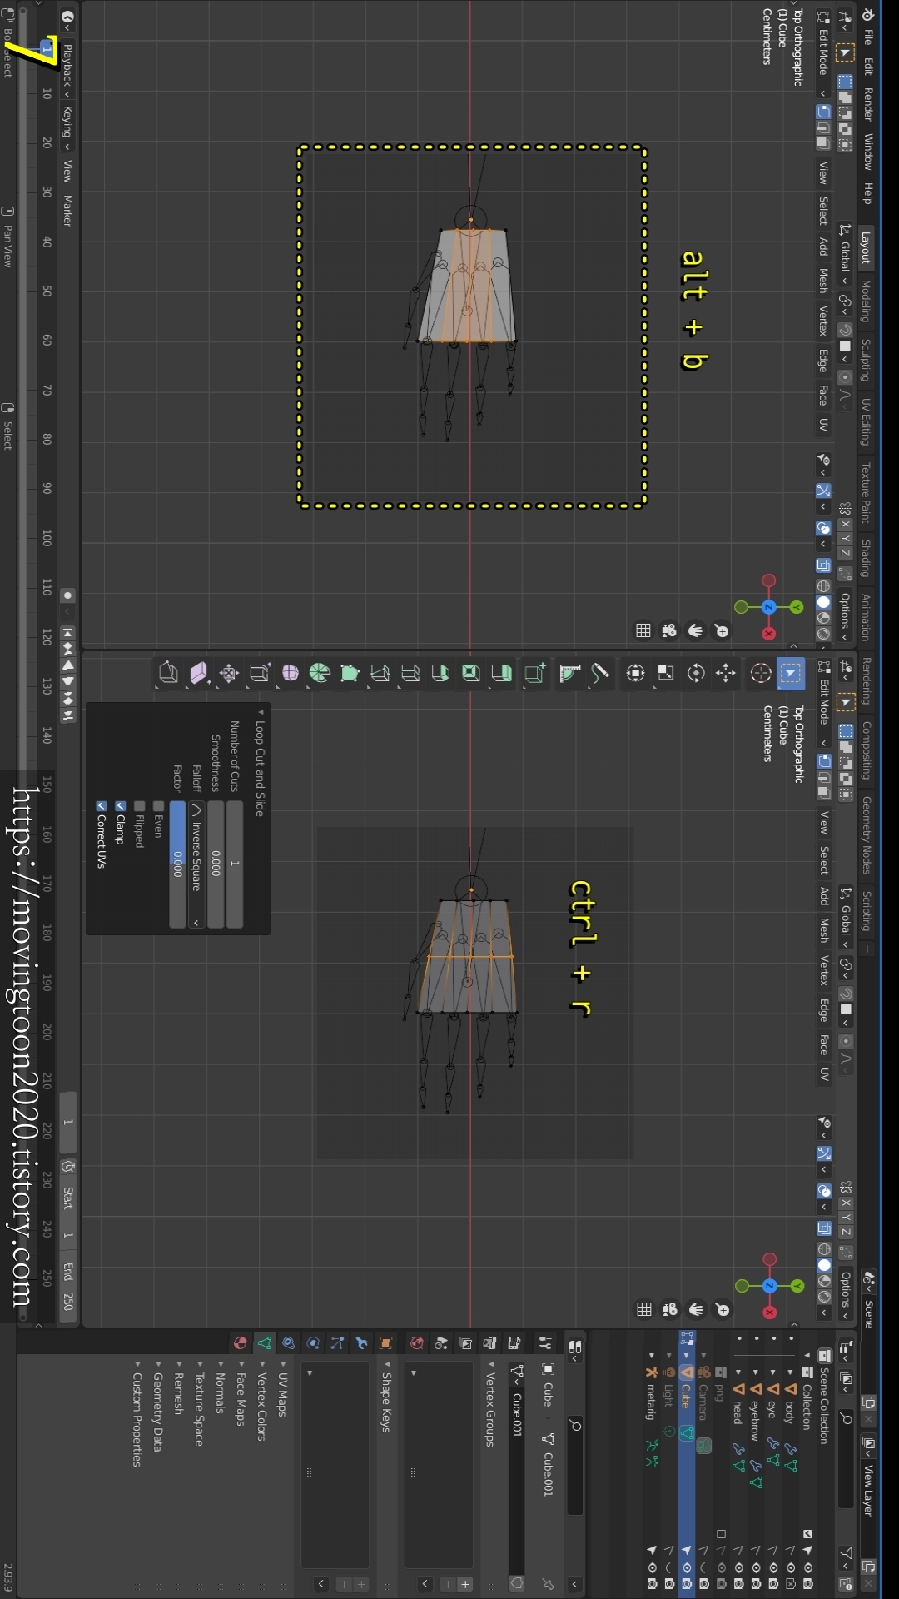Add a new vertex group
The height and width of the screenshot is (1599, 899).
coord(465,1584)
